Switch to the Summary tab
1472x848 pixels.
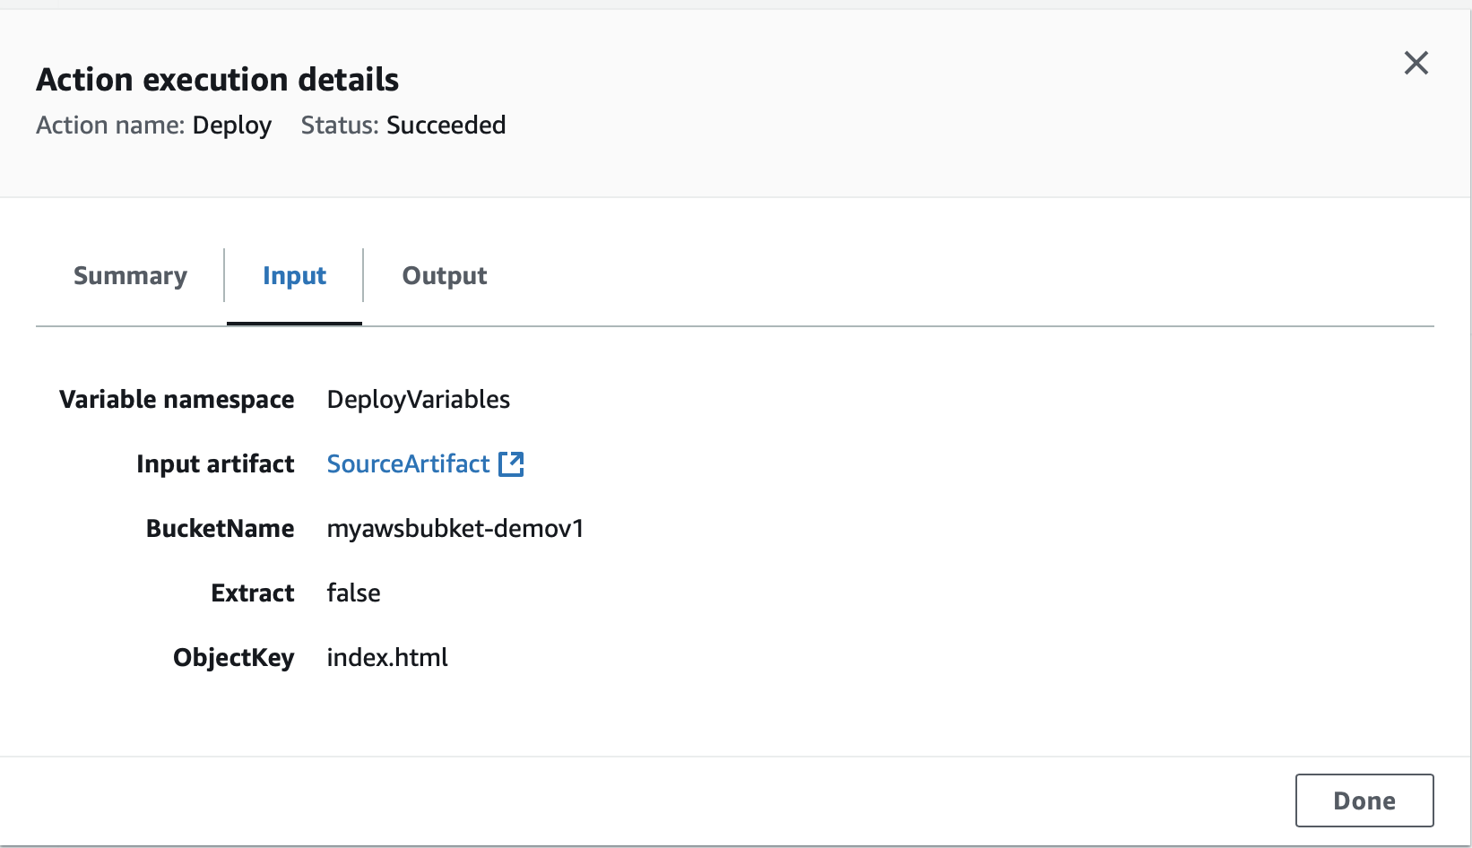pyautogui.click(x=130, y=276)
